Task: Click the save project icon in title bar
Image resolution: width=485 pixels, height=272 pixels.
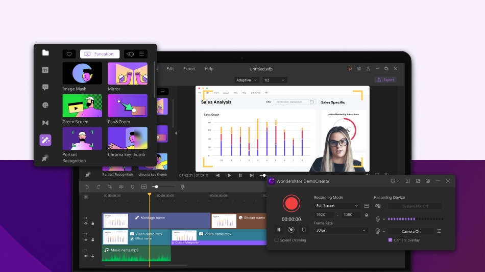Action: click(359, 69)
